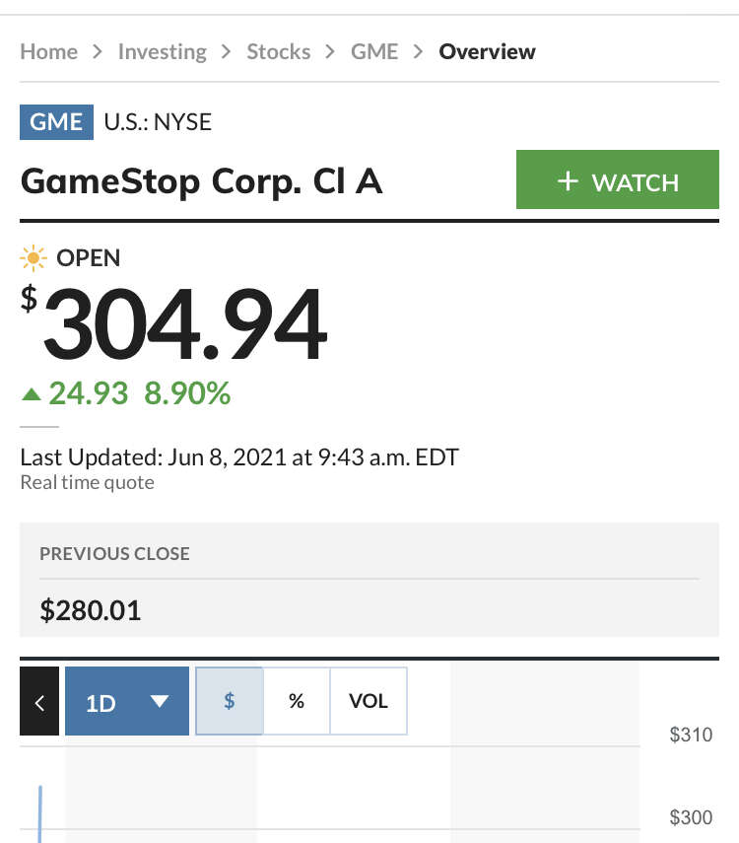This screenshot has width=739, height=843.
Task: Add GameStop to watchlist with WATCH button
Action: 618,179
